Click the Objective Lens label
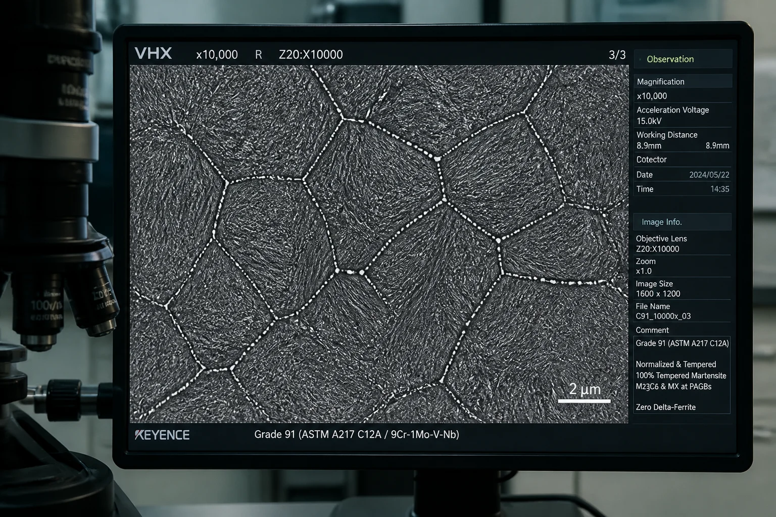Image resolution: width=776 pixels, height=517 pixels. [661, 238]
